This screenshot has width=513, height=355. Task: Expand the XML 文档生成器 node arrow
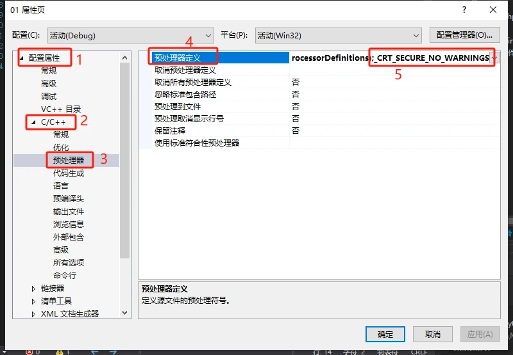[x=33, y=314]
